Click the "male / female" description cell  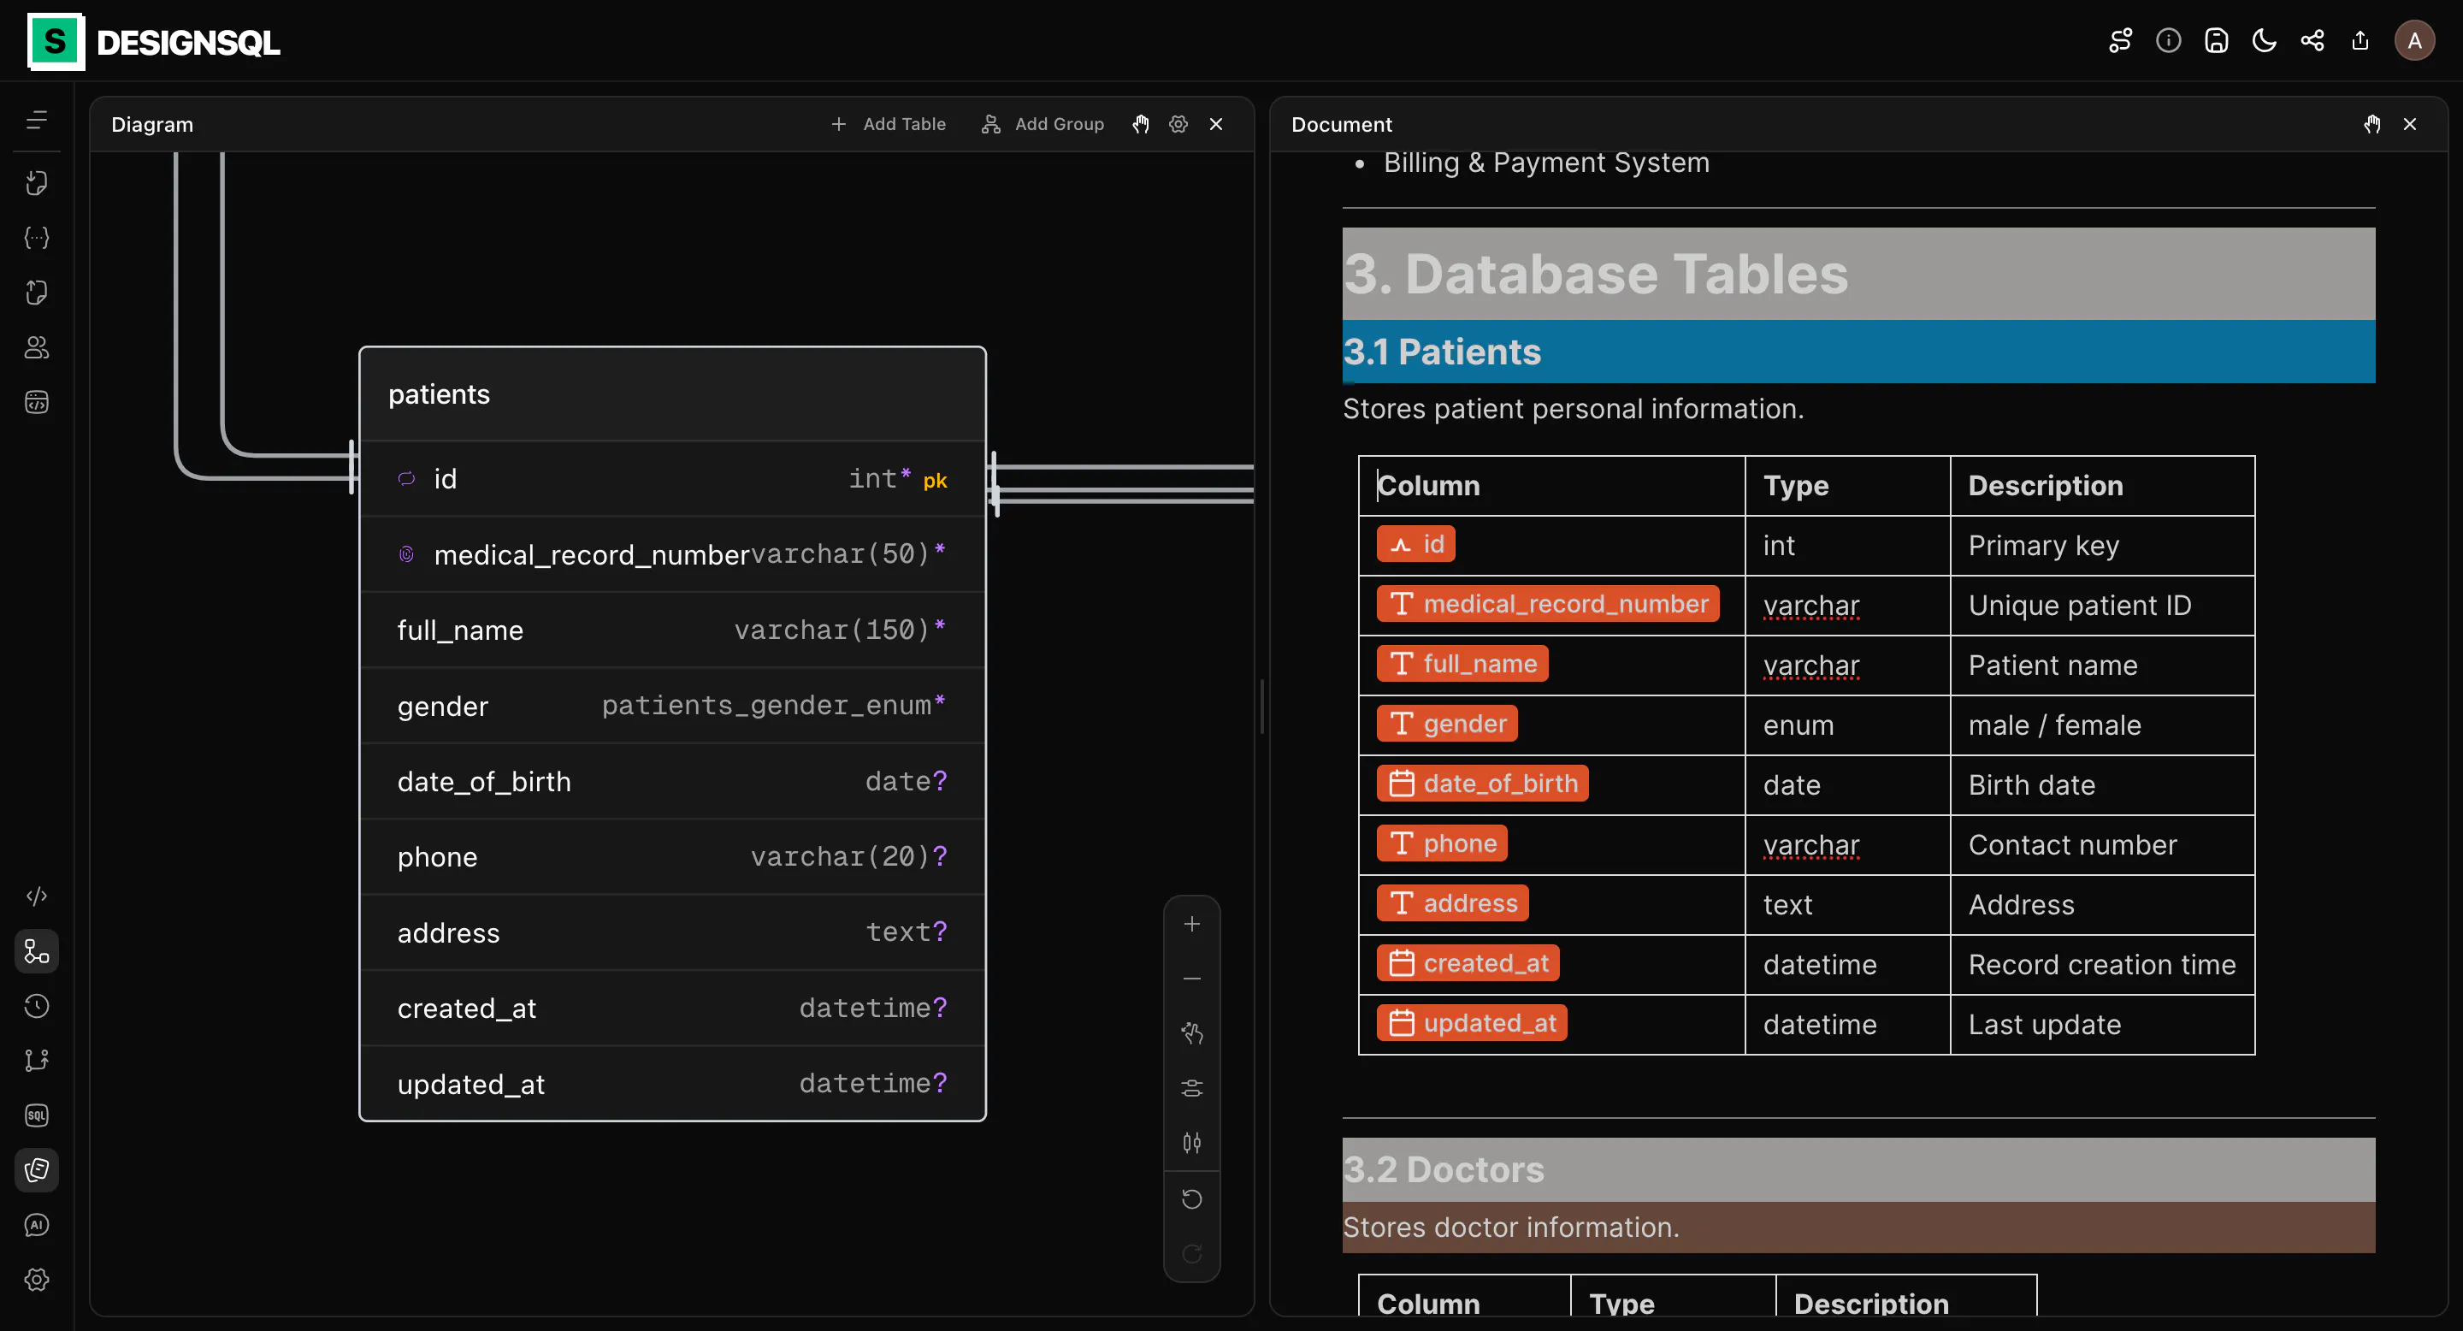(2101, 725)
